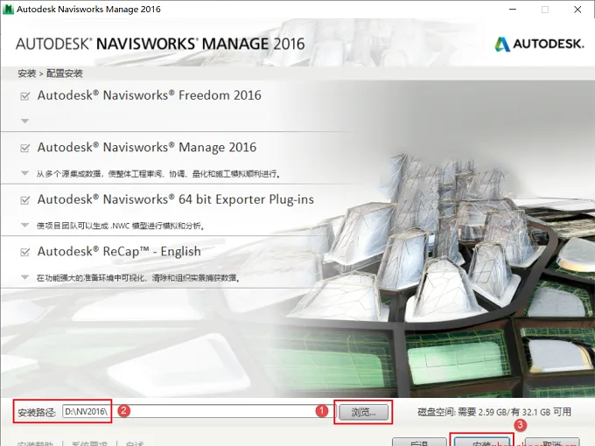Expand the Navisworks Manage 2016 options arrow
595x446 pixels.
click(25, 173)
